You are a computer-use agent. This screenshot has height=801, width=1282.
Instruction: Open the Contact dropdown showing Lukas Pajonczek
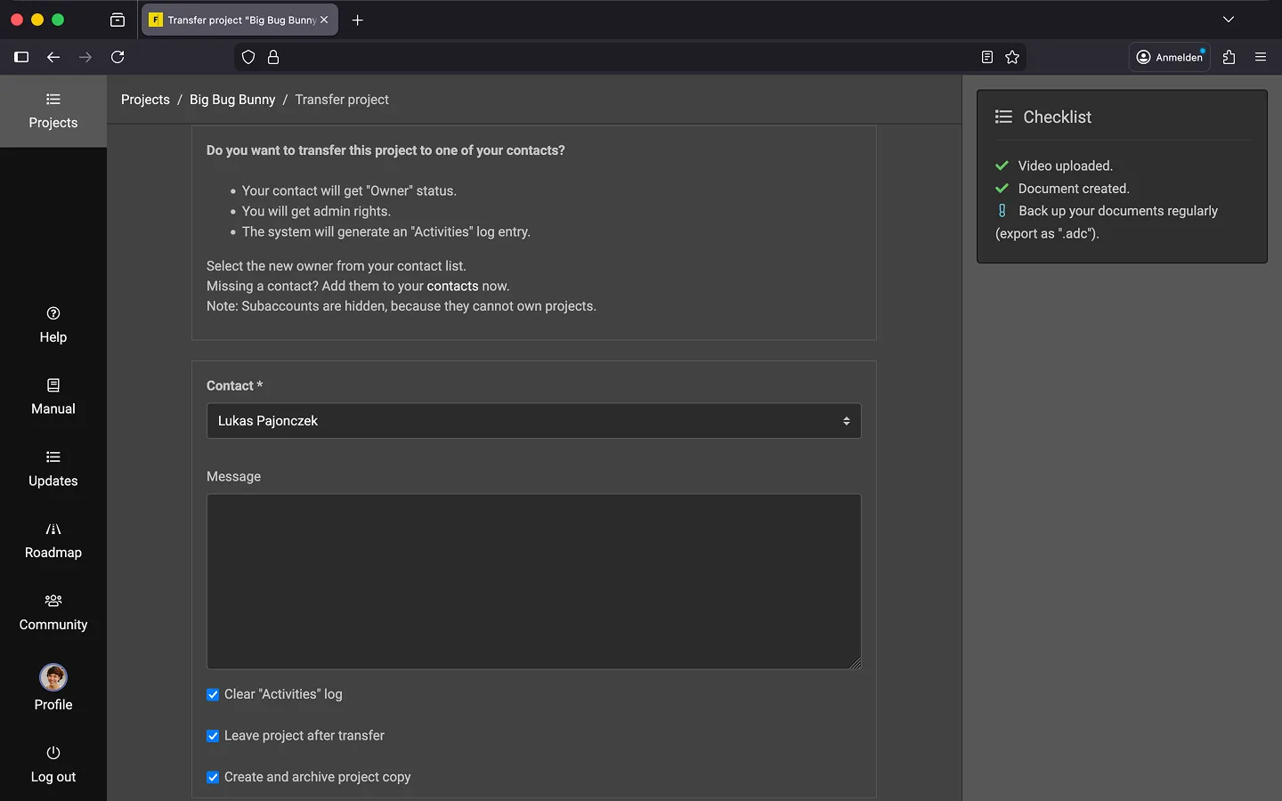pos(533,421)
